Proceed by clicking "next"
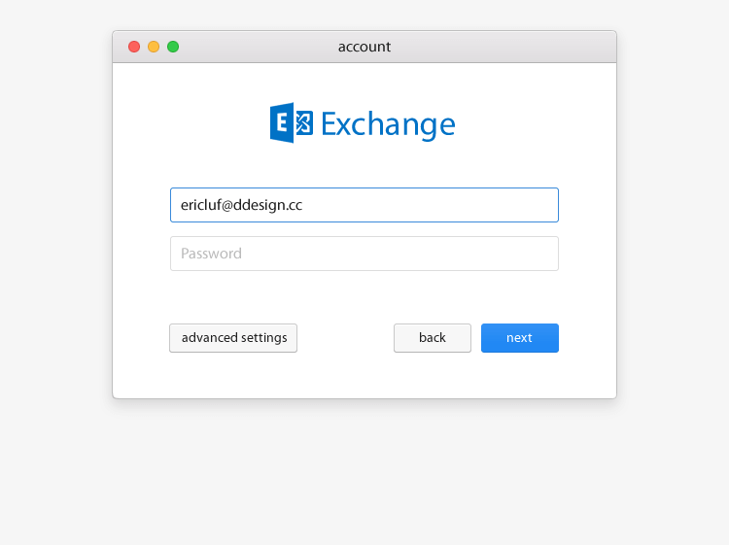This screenshot has width=729, height=545. (520, 338)
